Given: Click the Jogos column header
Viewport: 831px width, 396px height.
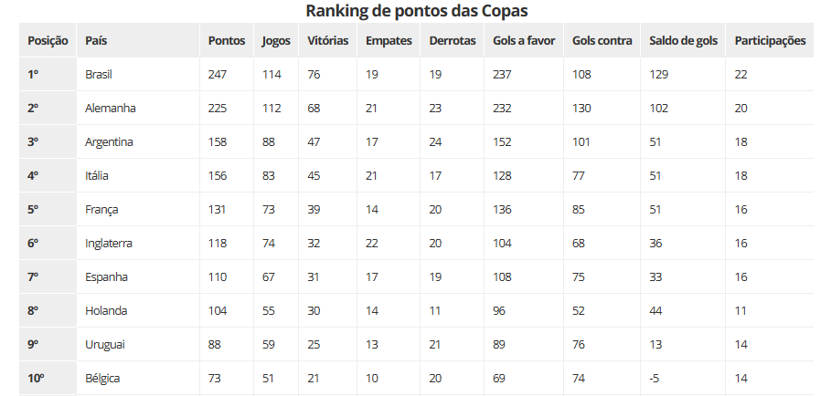Looking at the screenshot, I should 276,41.
